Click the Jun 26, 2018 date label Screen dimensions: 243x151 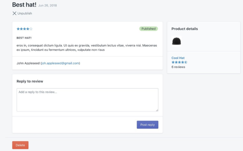[x=48, y=6]
